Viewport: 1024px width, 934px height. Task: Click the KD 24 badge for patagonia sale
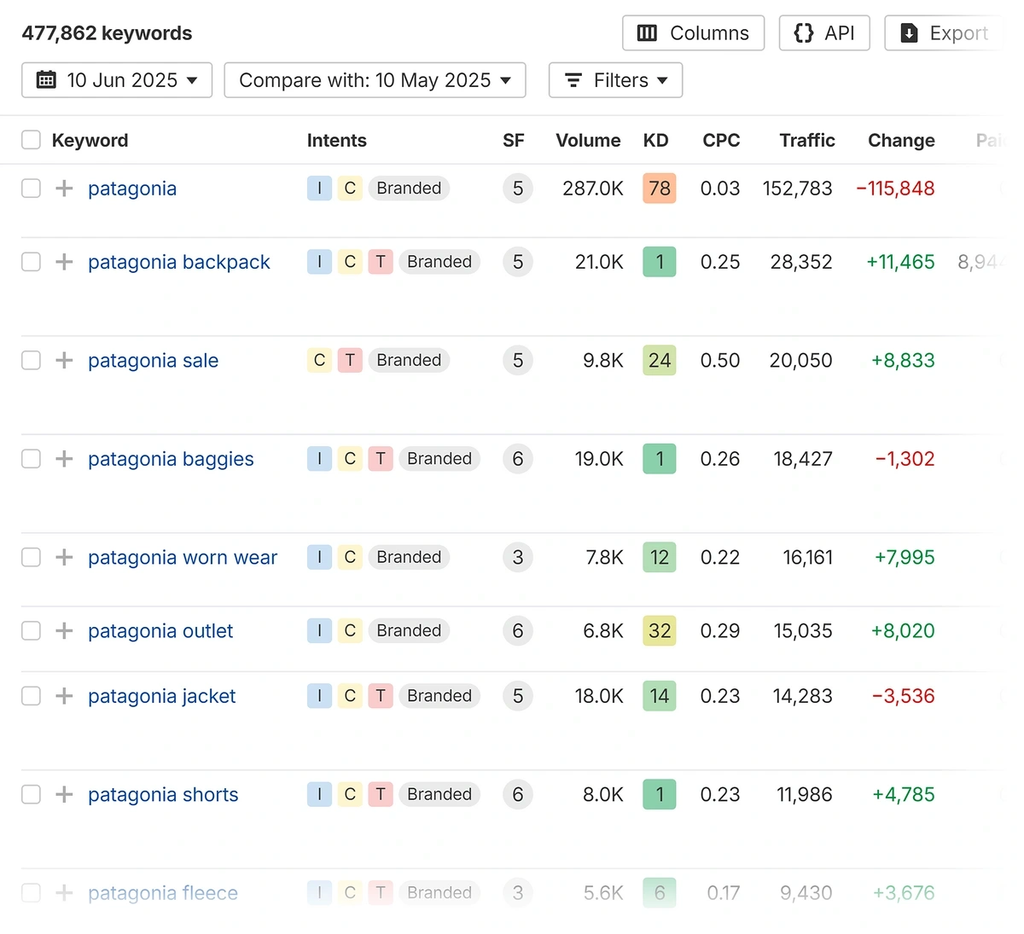coord(660,360)
